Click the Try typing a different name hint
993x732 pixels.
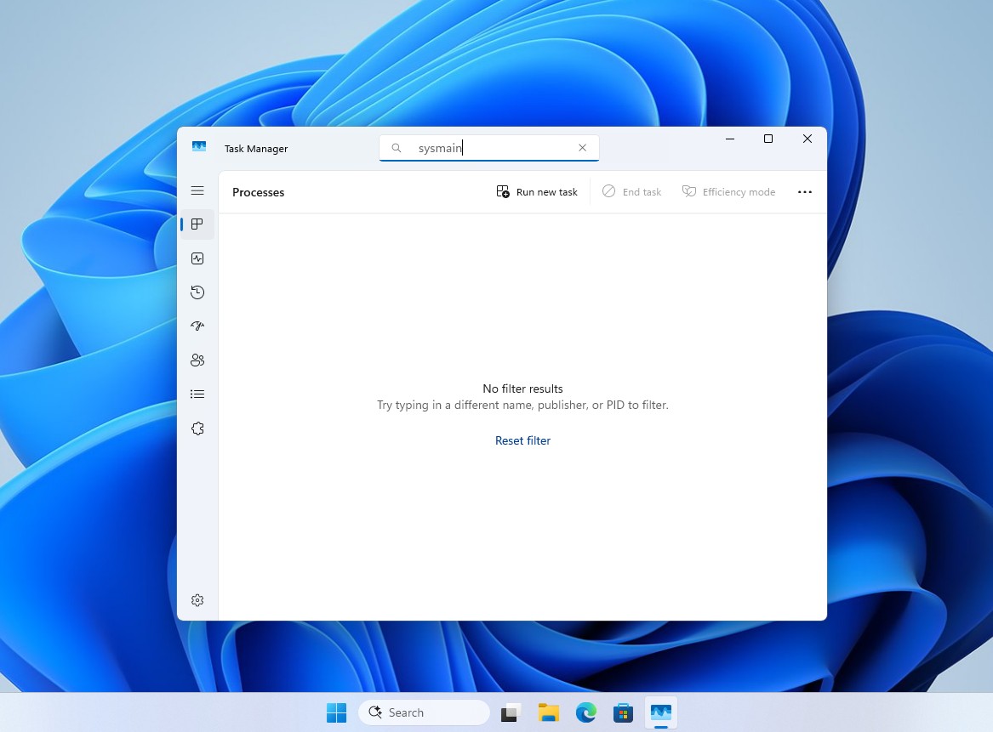tap(522, 405)
